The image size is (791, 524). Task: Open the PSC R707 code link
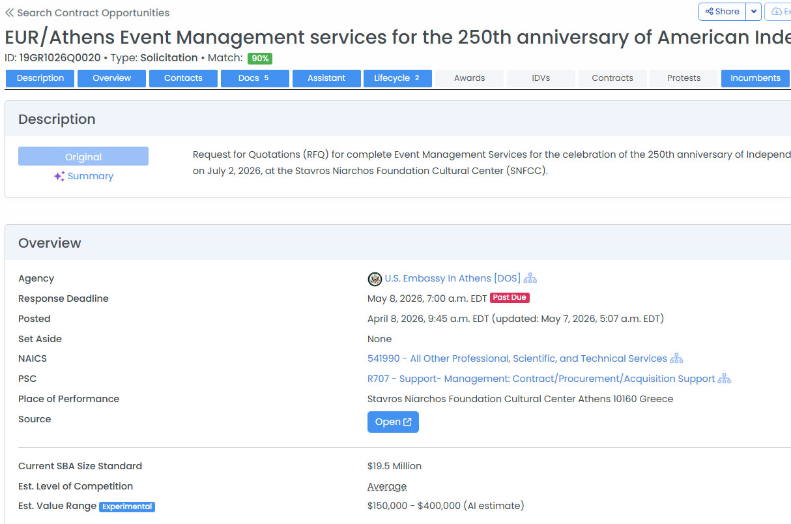pos(541,379)
